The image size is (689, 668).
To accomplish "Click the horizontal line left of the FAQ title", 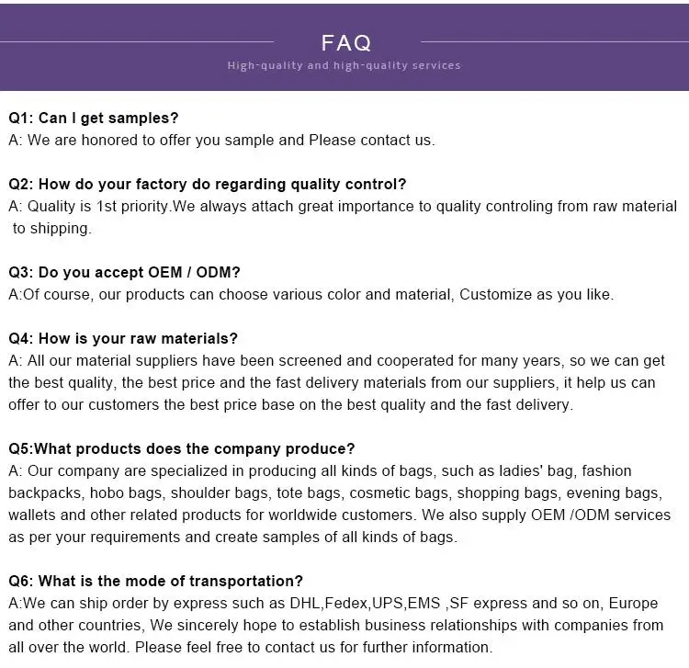I will coord(138,41).
